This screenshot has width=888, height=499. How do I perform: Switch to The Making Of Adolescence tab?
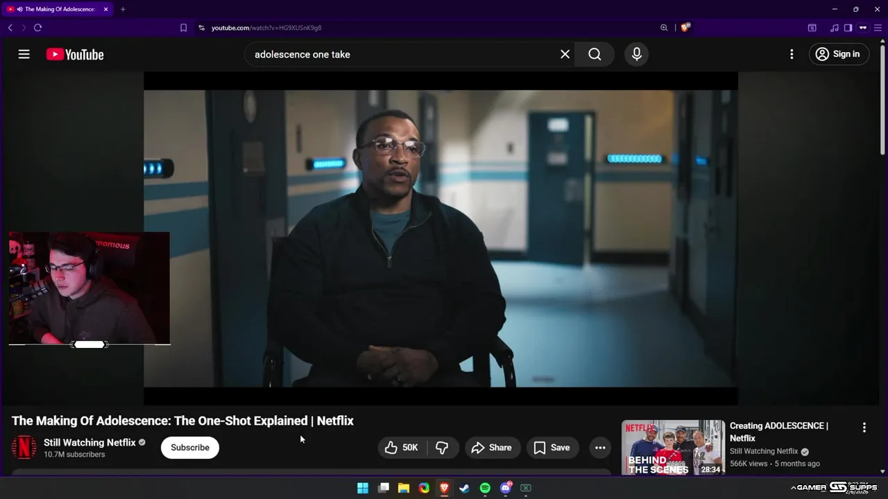point(58,9)
